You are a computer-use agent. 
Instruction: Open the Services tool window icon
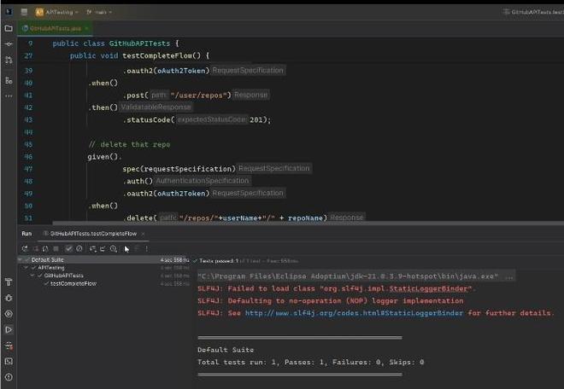(x=9, y=314)
